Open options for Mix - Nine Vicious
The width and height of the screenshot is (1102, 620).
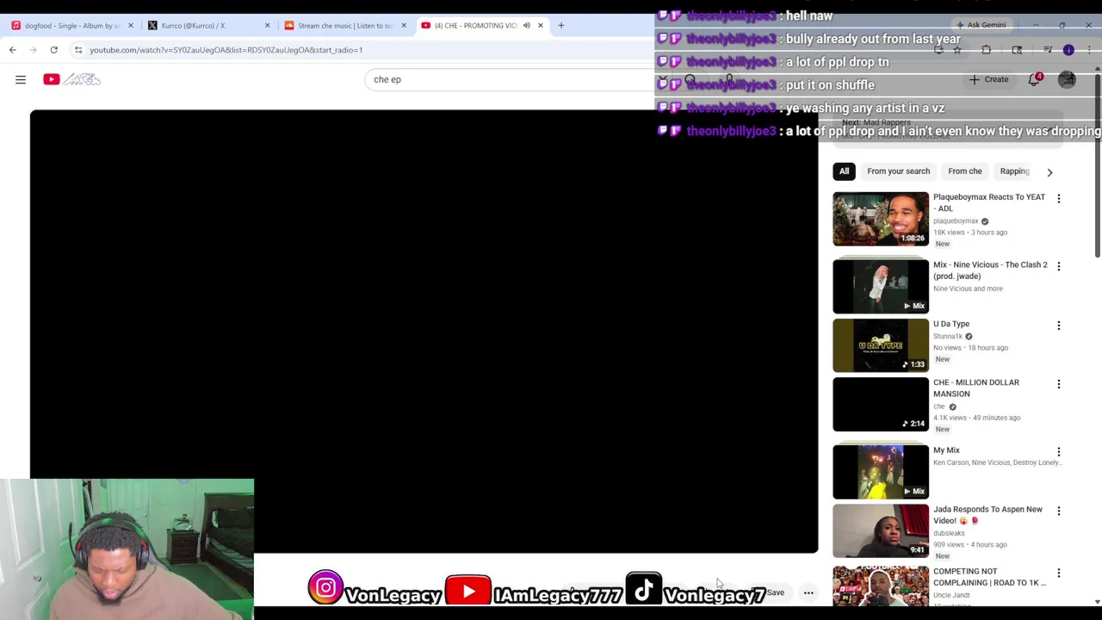click(1059, 267)
